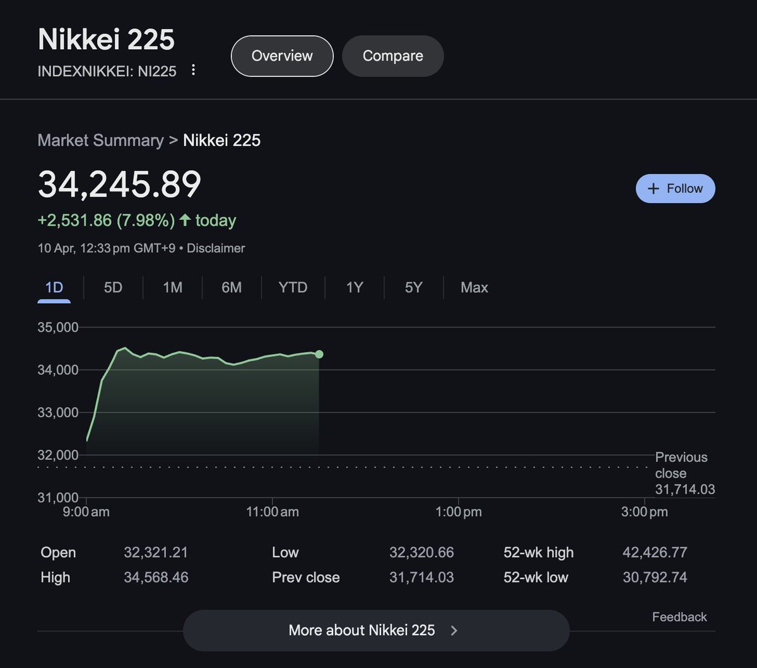The width and height of the screenshot is (757, 668).
Task: Open the three-dot menu beside NI225
Action: pos(194,70)
